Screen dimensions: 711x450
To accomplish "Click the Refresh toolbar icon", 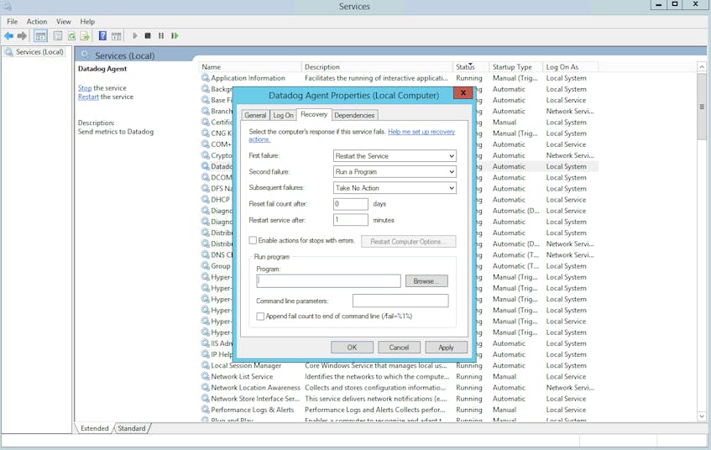I will coord(71,36).
